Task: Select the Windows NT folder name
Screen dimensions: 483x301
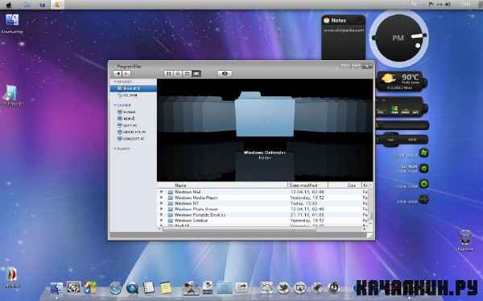Action: click(187, 203)
